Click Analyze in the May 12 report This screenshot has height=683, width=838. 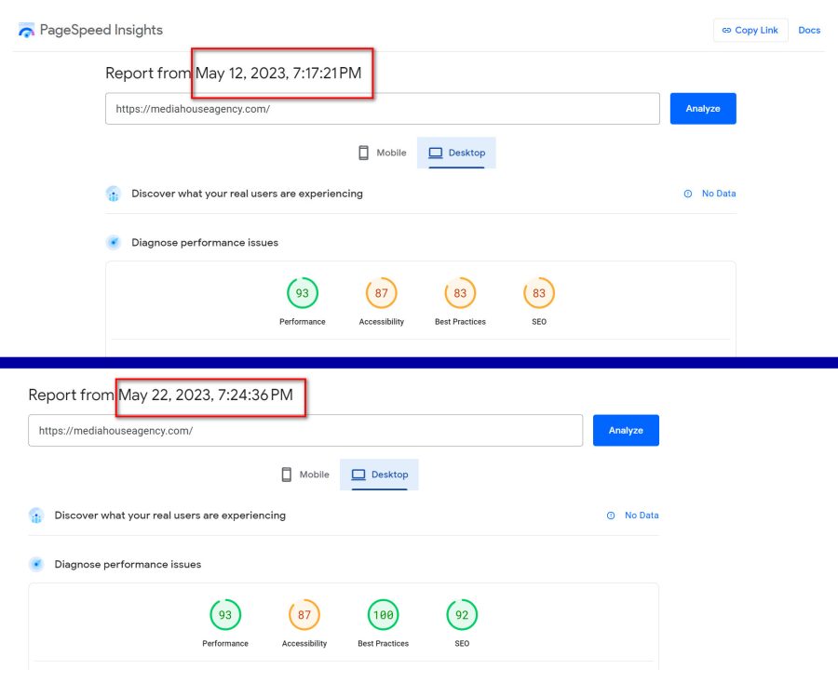pos(703,108)
